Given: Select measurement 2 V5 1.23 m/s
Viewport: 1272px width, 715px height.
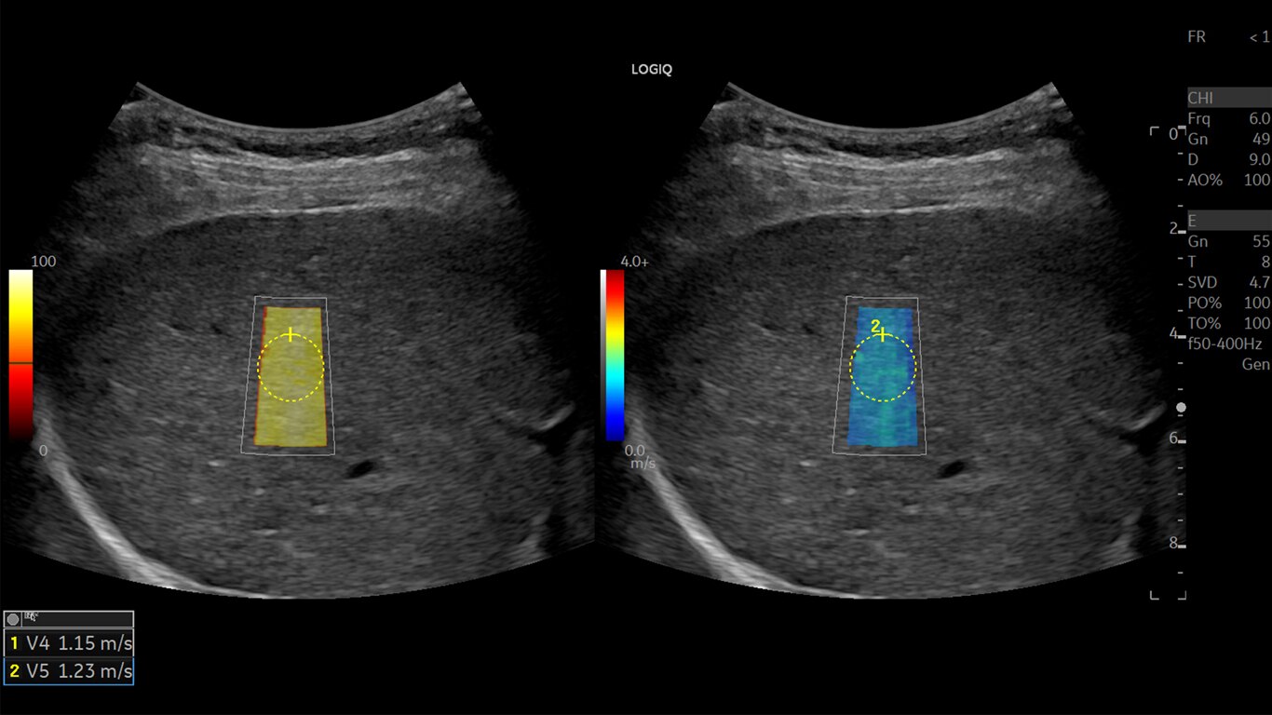Looking at the screenshot, I should pyautogui.click(x=69, y=671).
